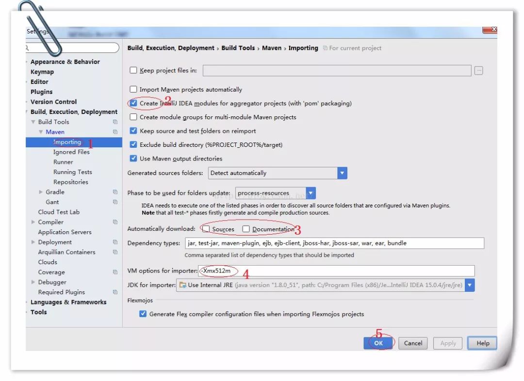Screen dimensions: 524x381
Task: Toggle Use Maven output directories
Action: click(133, 159)
